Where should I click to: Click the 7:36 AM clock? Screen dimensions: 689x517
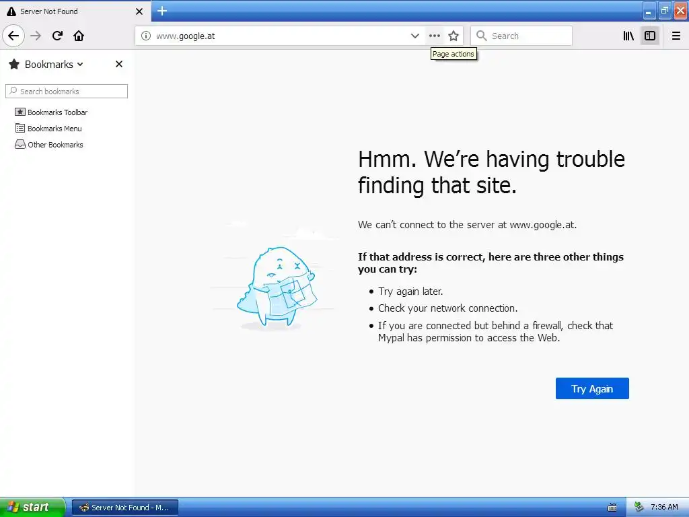tap(664, 508)
